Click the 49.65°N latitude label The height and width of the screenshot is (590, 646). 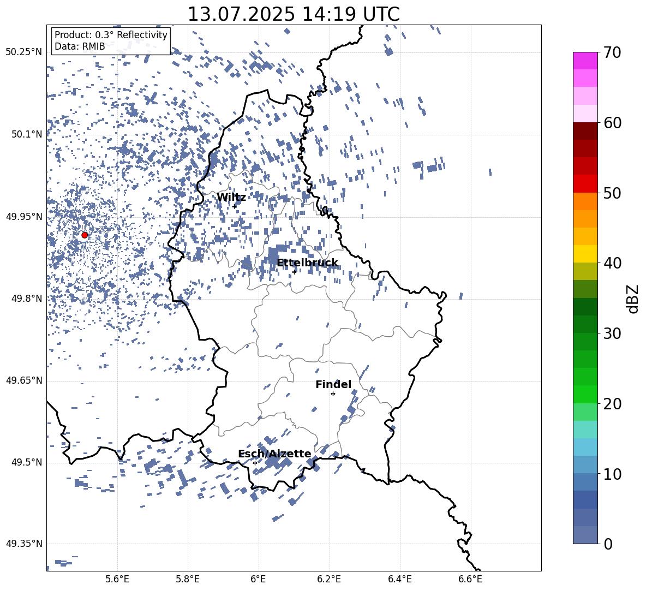click(x=24, y=380)
